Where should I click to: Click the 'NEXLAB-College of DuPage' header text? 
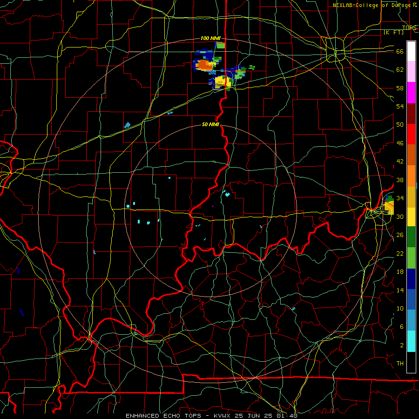point(371,5)
